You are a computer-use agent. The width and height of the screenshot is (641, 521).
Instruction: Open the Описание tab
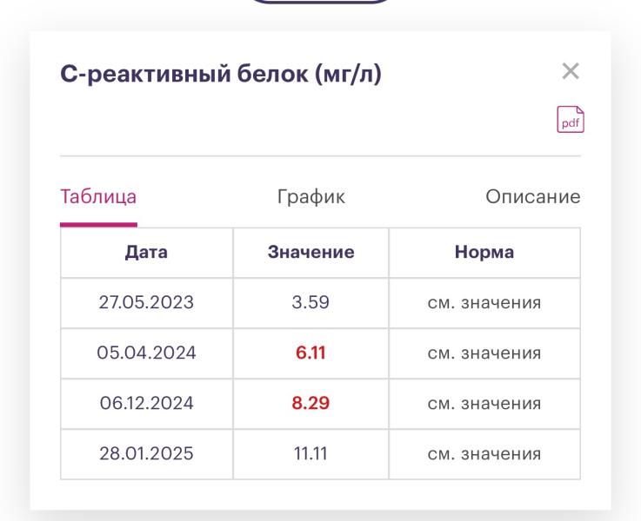click(532, 197)
